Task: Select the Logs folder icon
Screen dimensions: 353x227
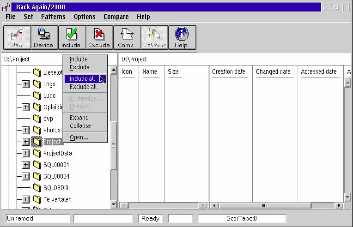Action: pyautogui.click(x=37, y=84)
